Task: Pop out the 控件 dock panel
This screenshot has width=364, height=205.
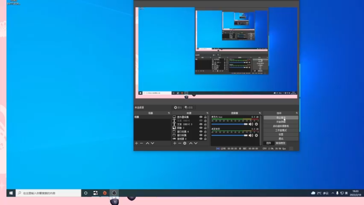Action: (297, 113)
